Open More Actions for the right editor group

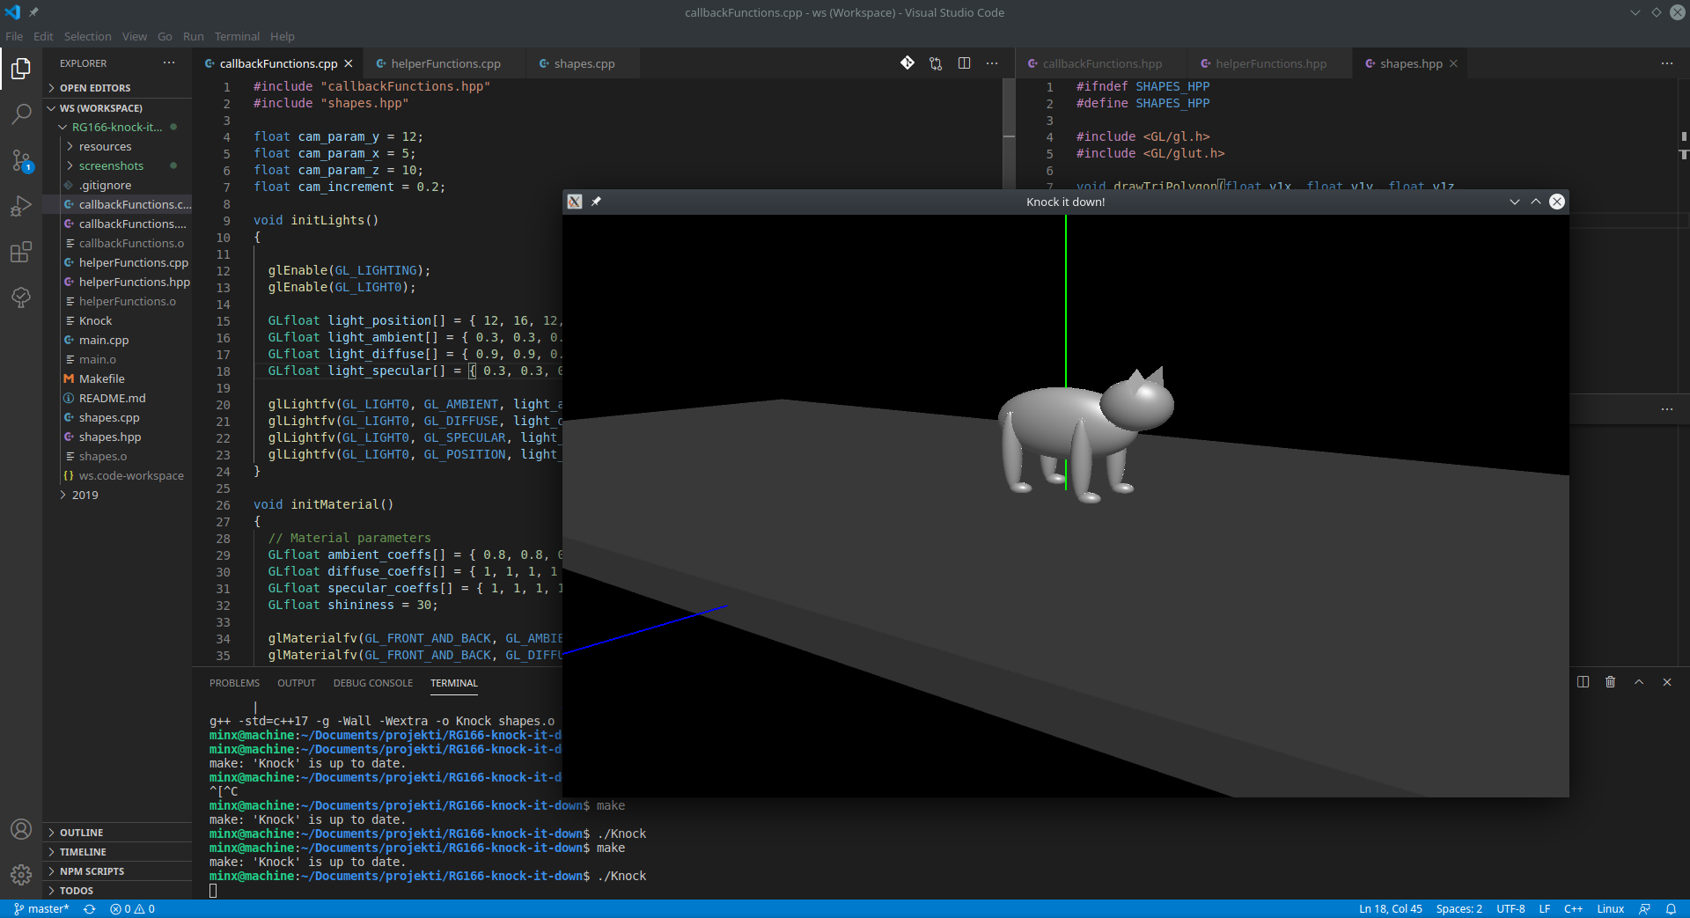click(1667, 63)
